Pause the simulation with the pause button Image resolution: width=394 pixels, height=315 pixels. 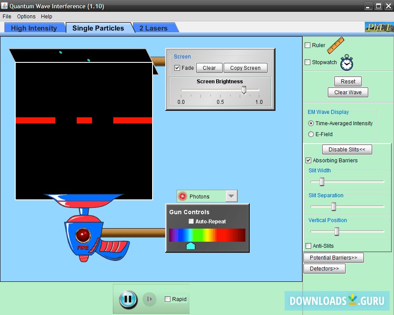pos(128,299)
